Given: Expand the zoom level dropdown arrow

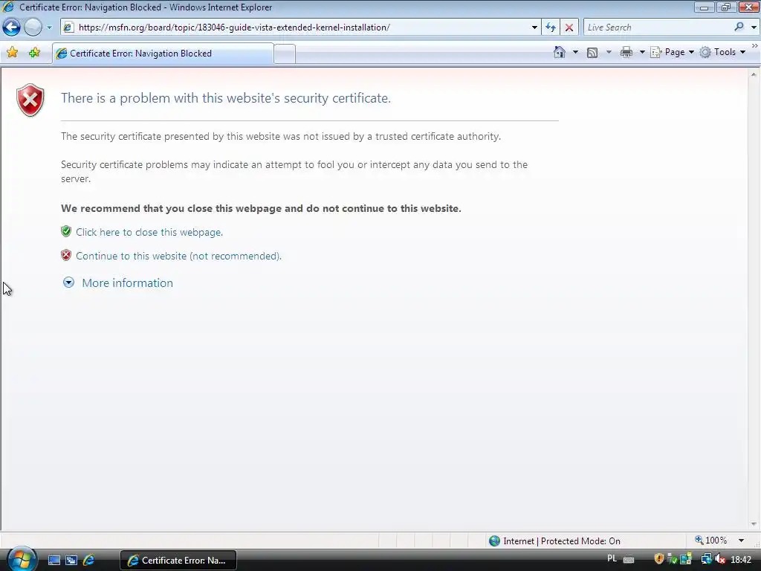Looking at the screenshot, I should point(741,541).
